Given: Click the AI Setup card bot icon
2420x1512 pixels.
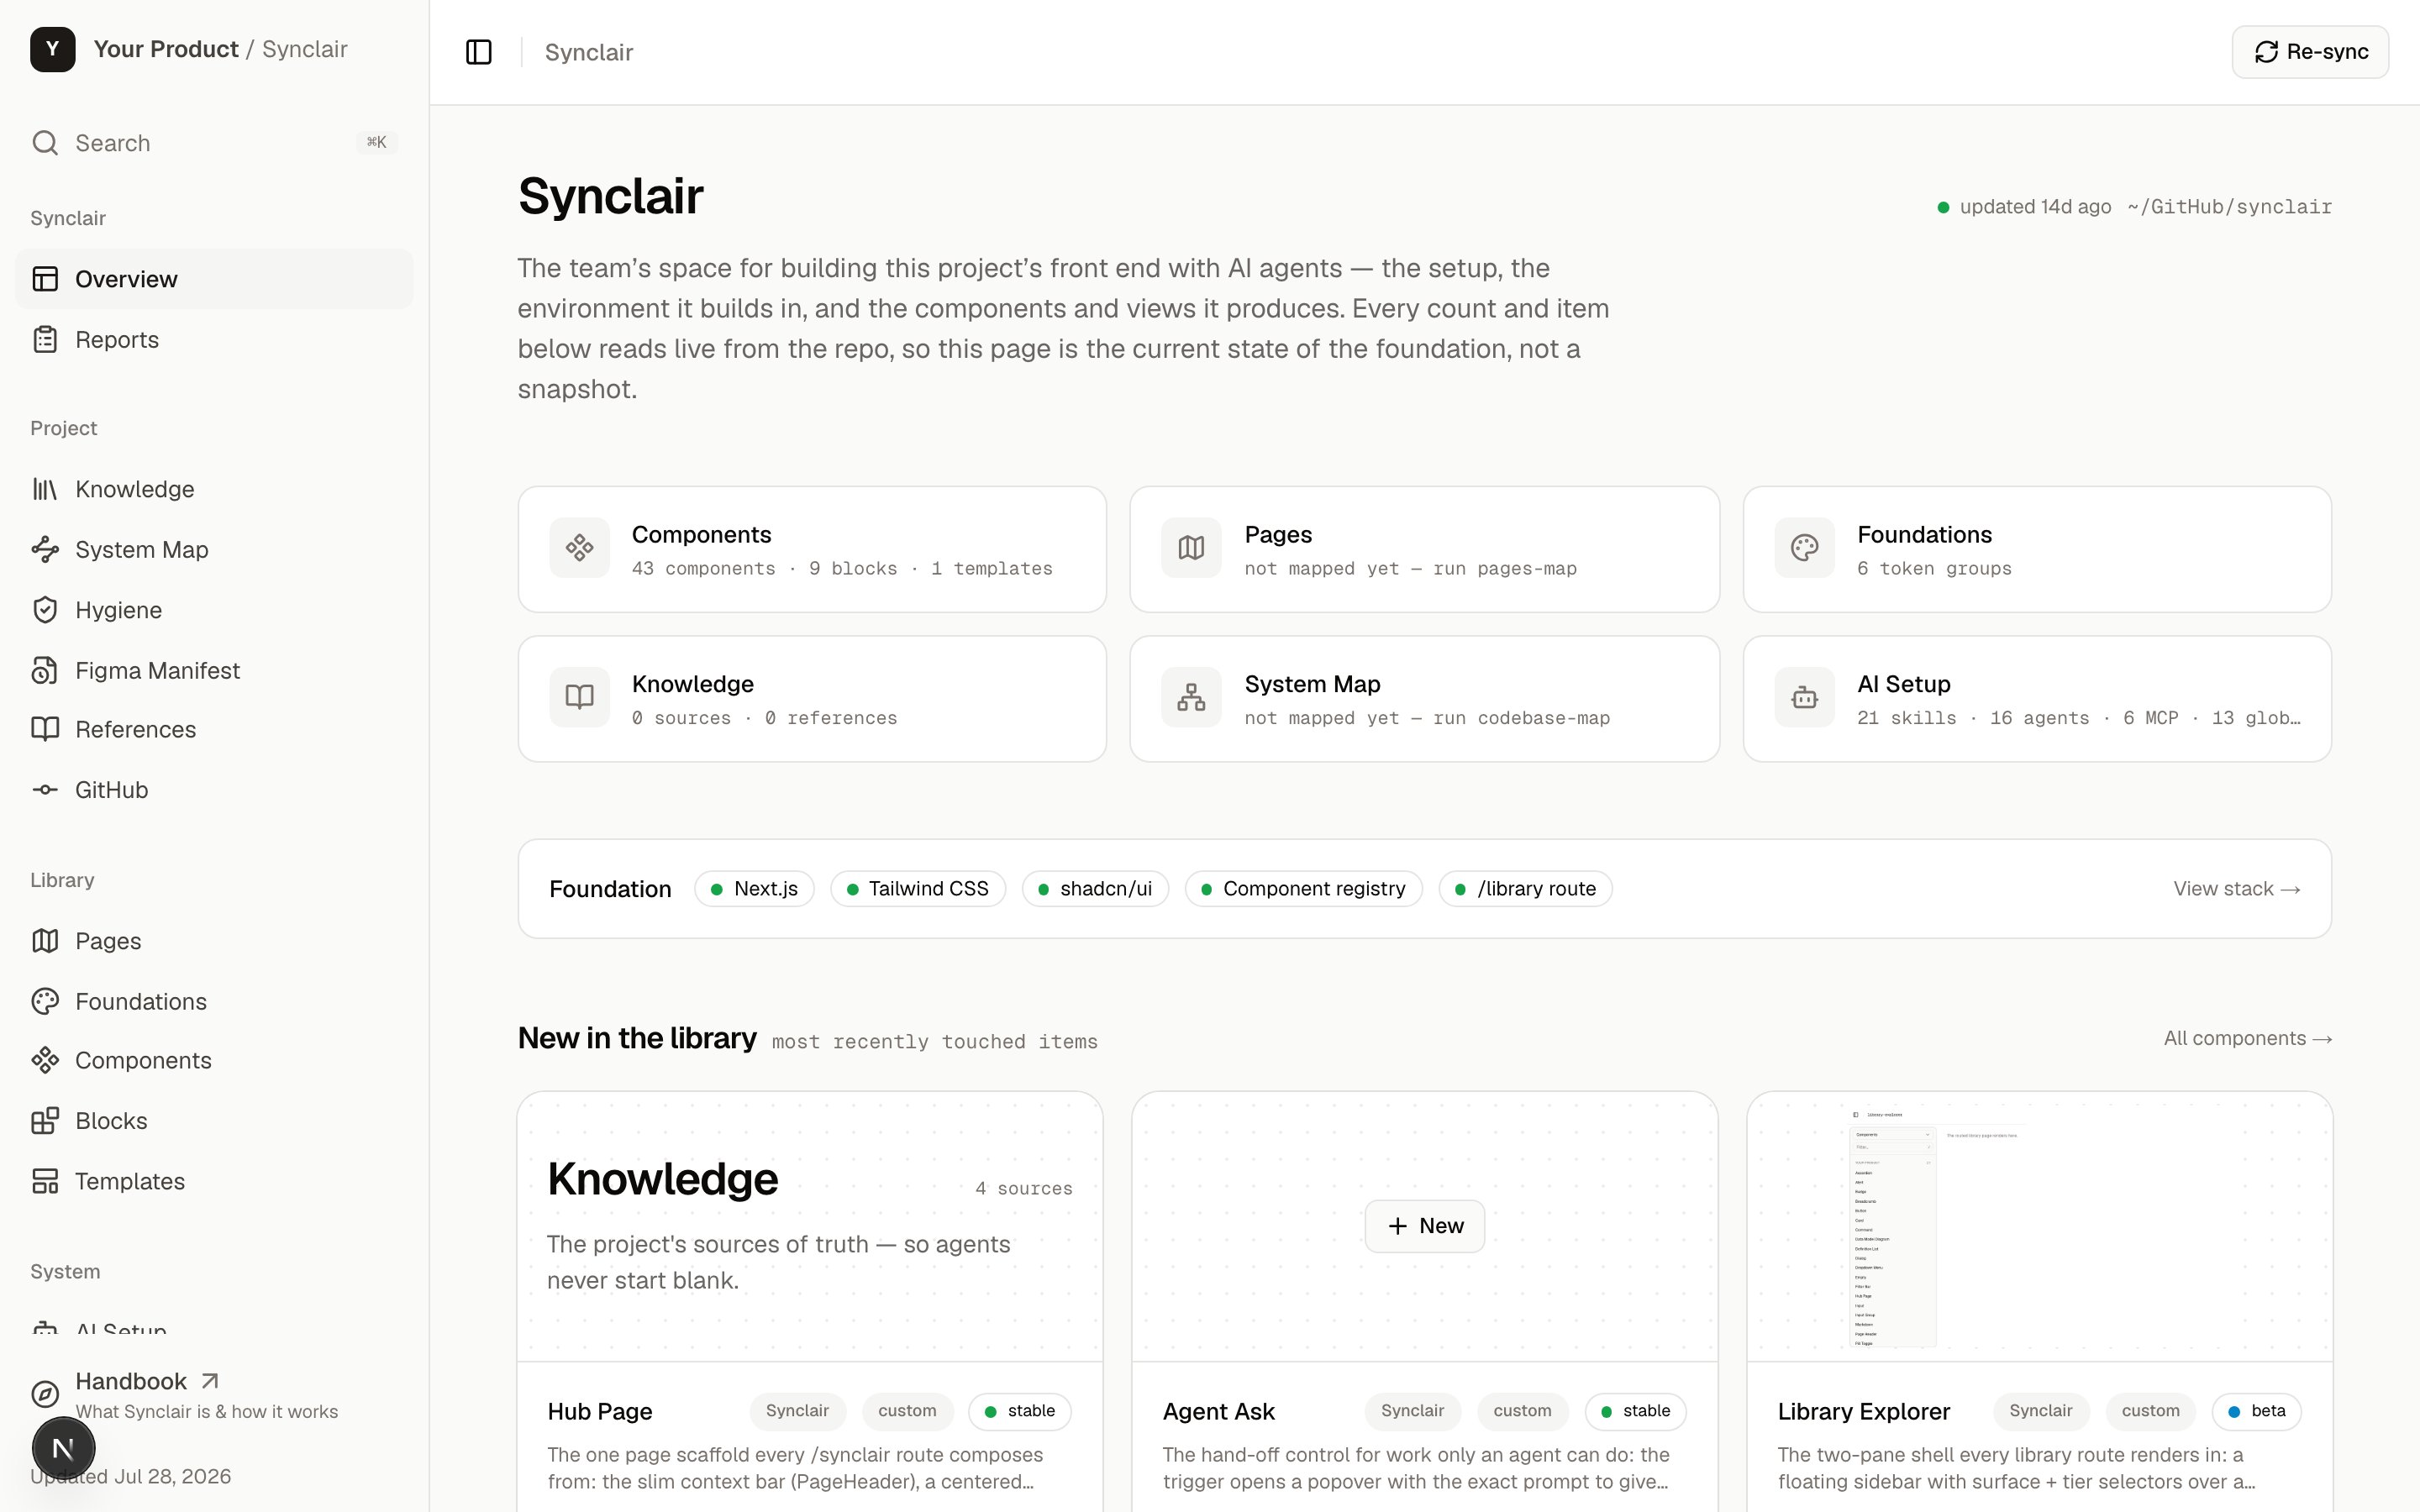Looking at the screenshot, I should [x=1805, y=697].
